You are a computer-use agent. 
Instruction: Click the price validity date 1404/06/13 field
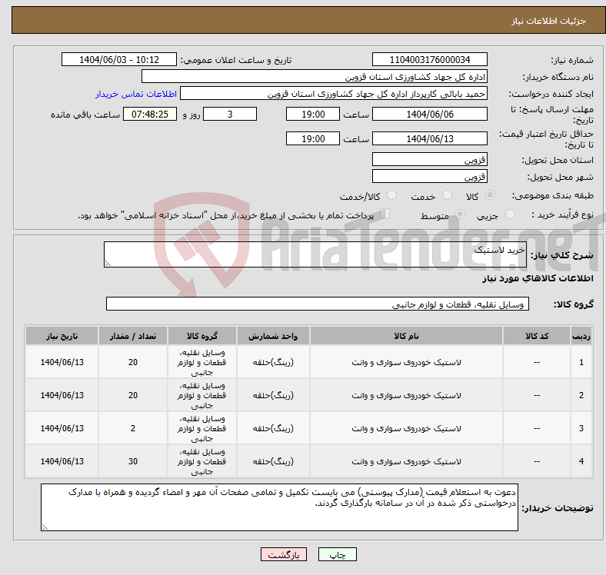click(x=429, y=138)
